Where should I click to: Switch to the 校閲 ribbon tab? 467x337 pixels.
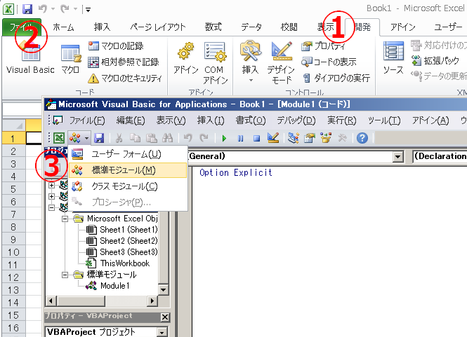click(289, 27)
